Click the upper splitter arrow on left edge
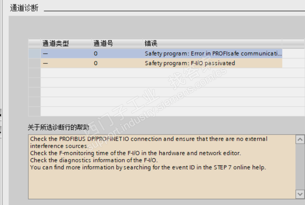This screenshot has height=205, width=305. point(1,115)
